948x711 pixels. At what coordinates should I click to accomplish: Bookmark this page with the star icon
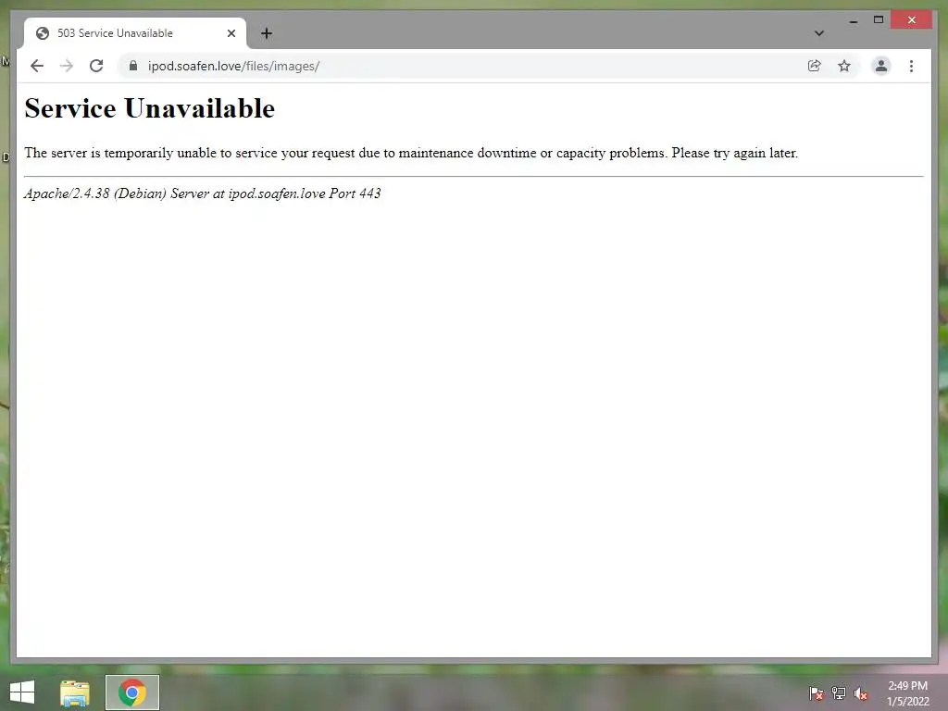click(x=844, y=66)
